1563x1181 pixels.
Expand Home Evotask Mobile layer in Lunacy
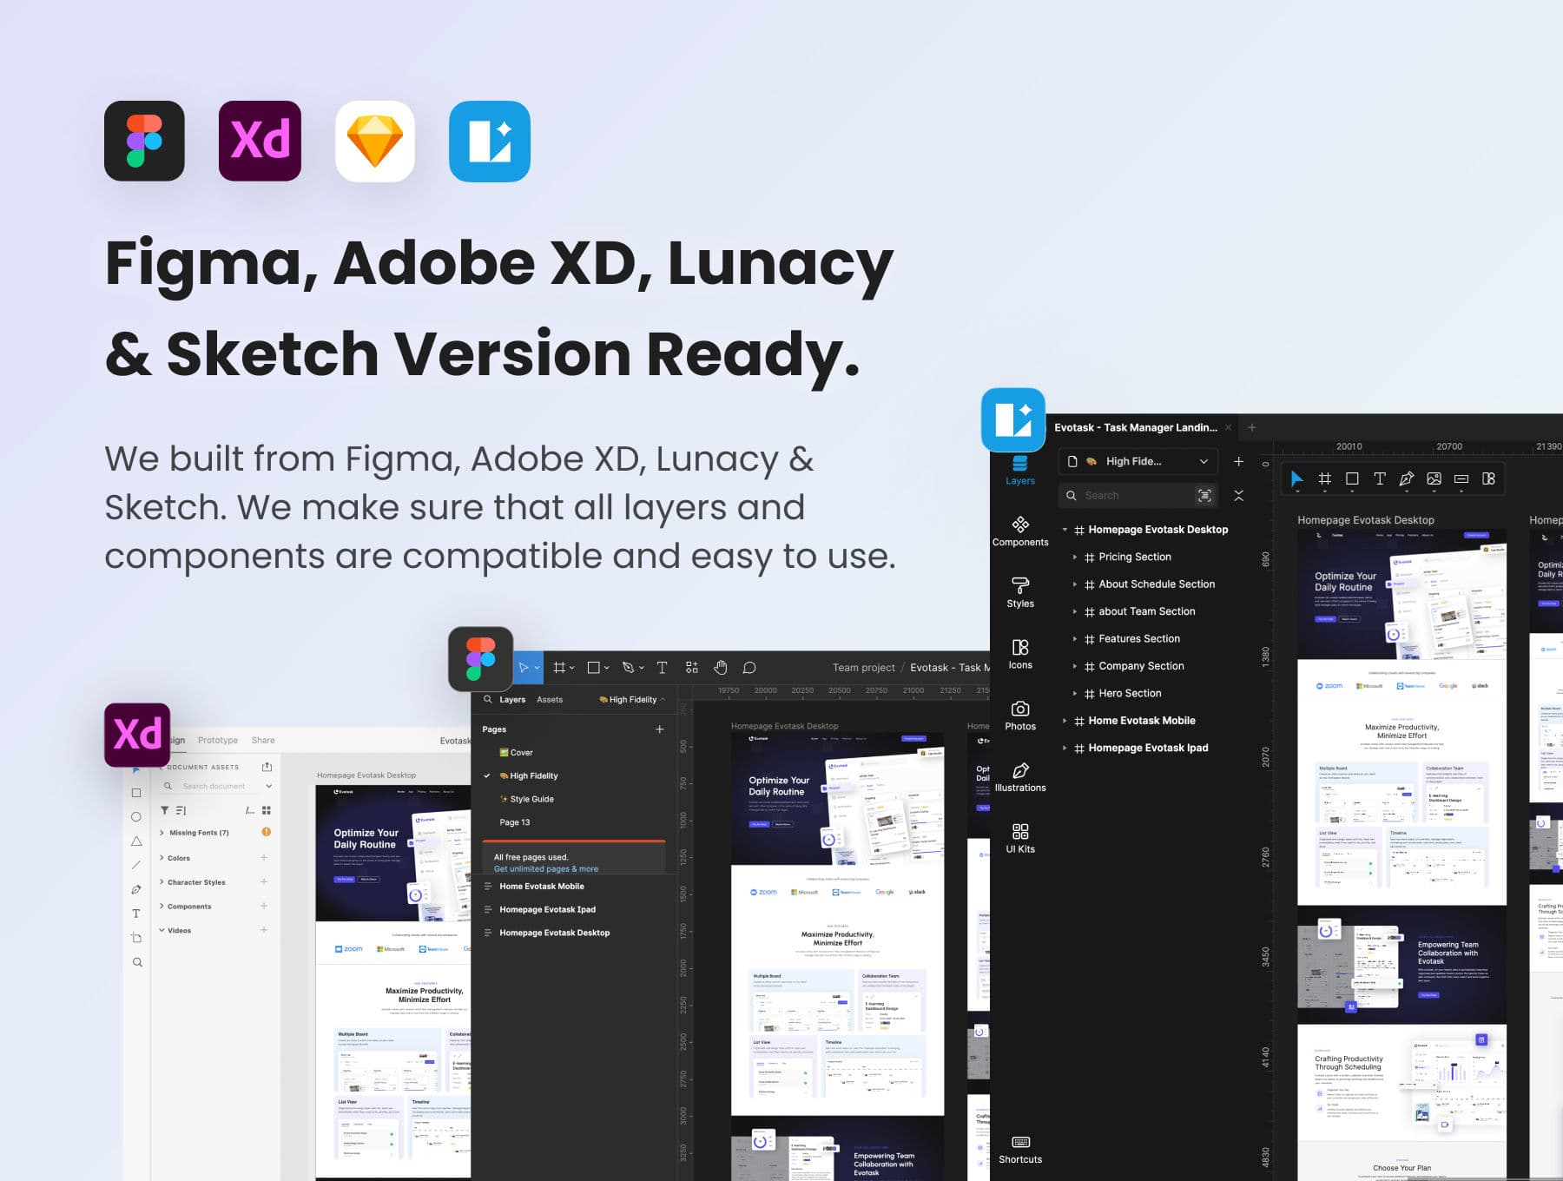(1065, 721)
